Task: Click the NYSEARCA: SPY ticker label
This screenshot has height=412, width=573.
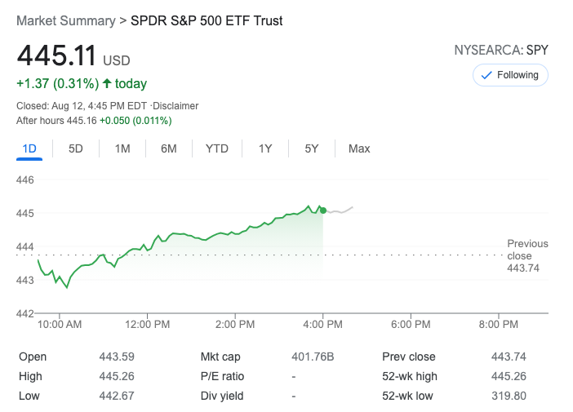Action: click(501, 51)
